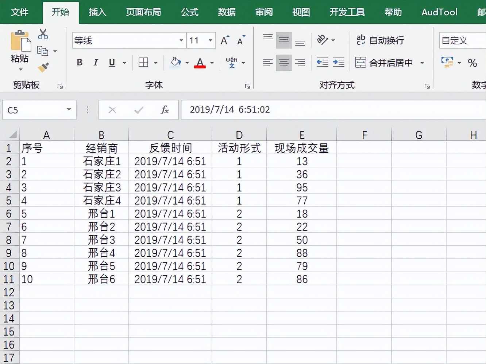Click the red Font Color swatch

[x=200, y=65]
